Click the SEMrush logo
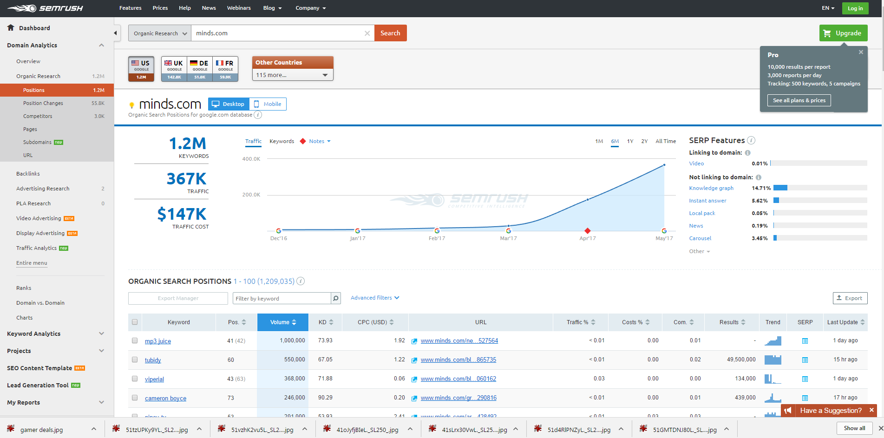The image size is (884, 438). pyautogui.click(x=45, y=8)
